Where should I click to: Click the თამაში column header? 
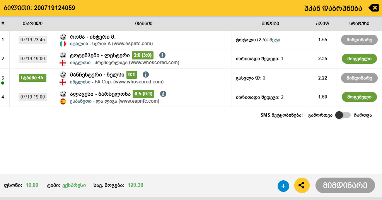pyautogui.click(x=144, y=24)
